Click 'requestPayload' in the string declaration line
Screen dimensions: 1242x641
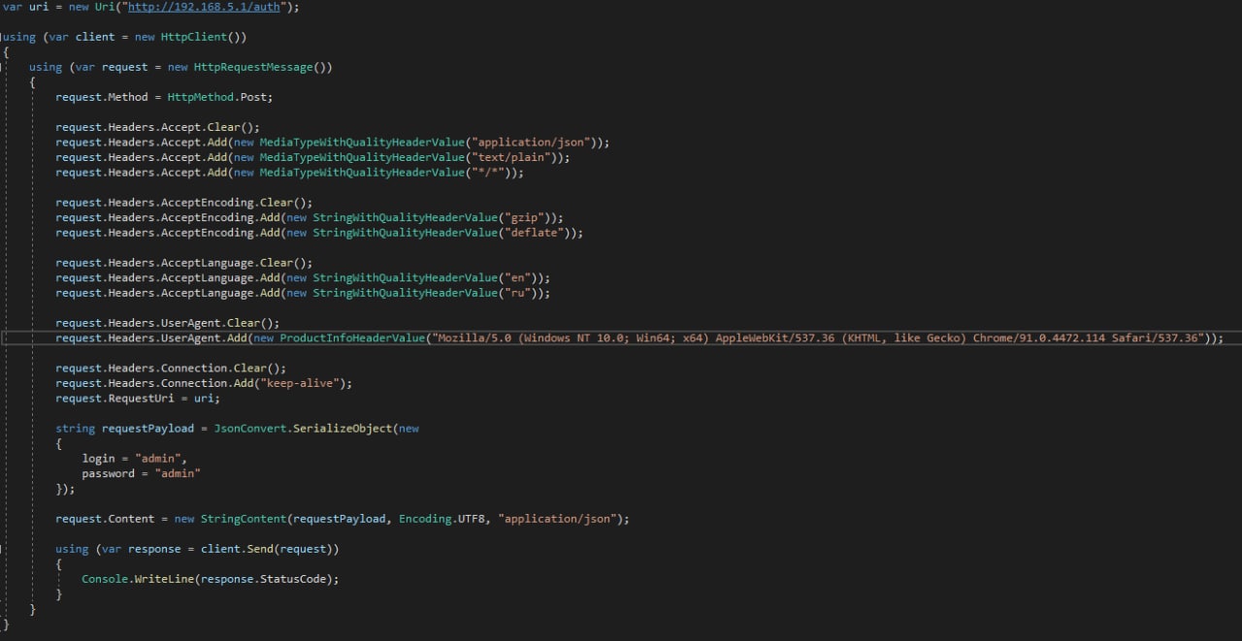[x=148, y=429]
